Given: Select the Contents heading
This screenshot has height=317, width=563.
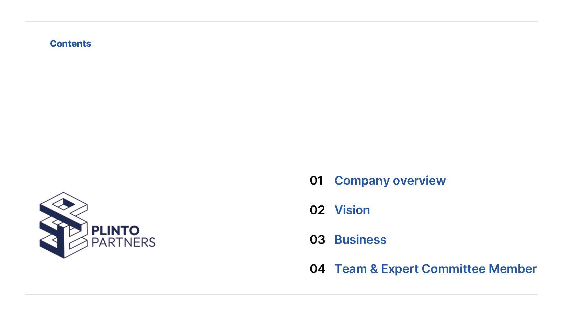Looking at the screenshot, I should [x=70, y=44].
